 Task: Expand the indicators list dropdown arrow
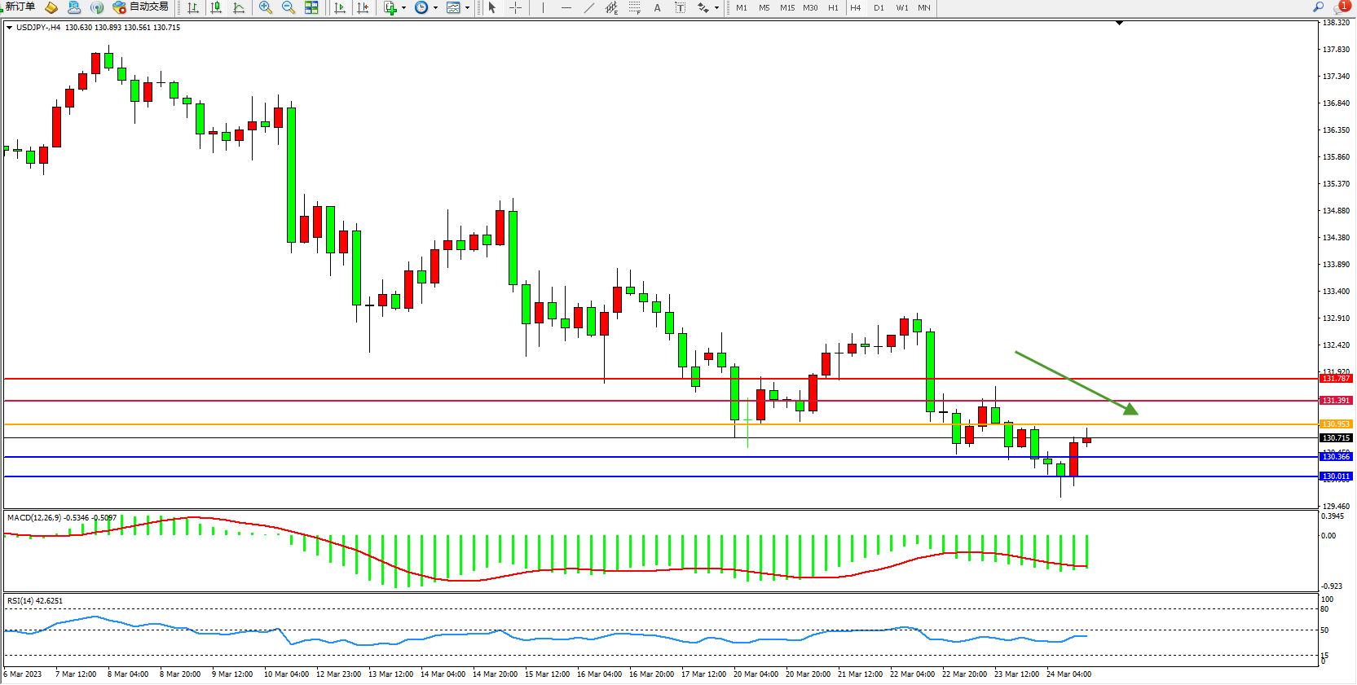point(403,8)
